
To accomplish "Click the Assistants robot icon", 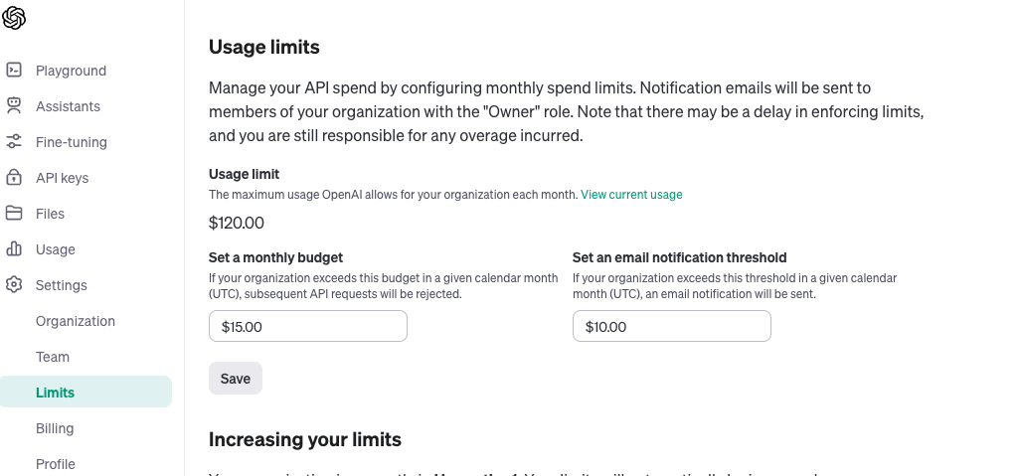I will click(x=14, y=106).
